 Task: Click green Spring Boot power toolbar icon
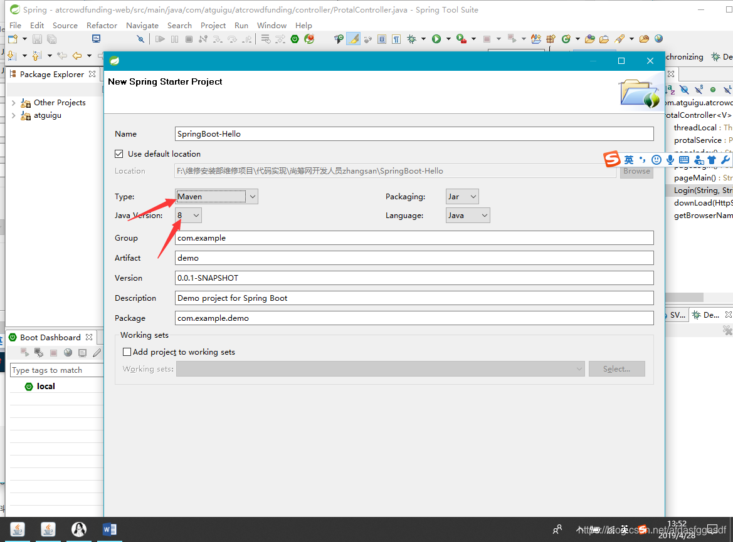(x=295, y=39)
